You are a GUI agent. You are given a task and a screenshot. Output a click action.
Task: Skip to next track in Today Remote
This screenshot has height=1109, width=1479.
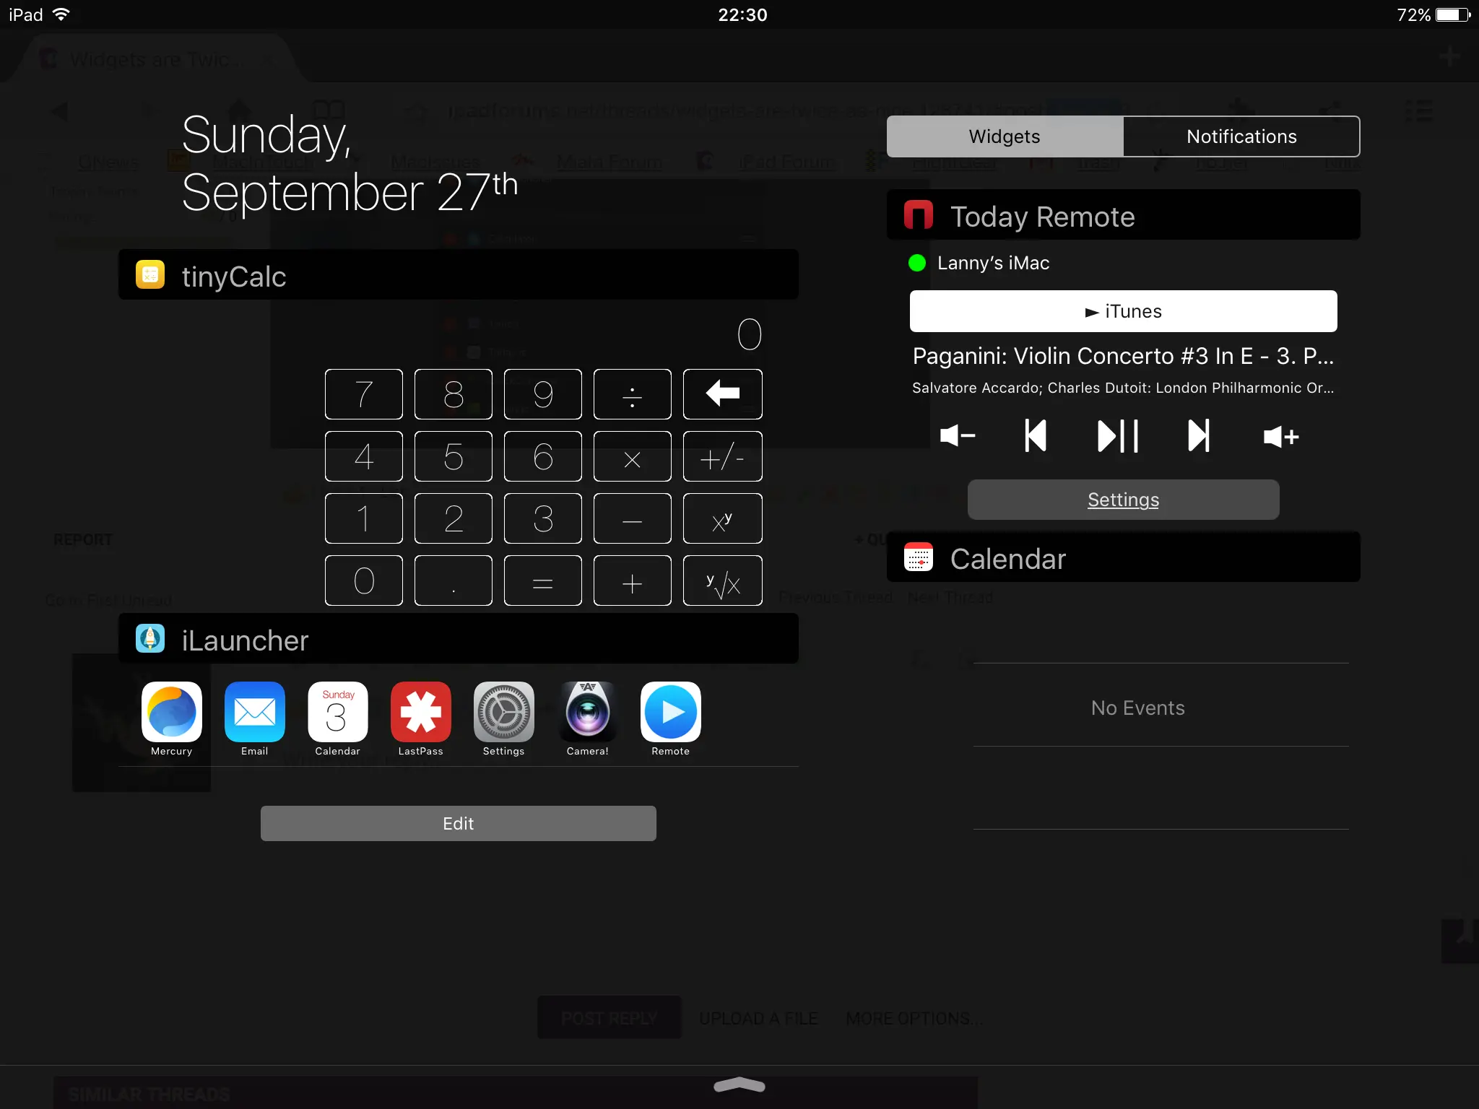point(1199,436)
